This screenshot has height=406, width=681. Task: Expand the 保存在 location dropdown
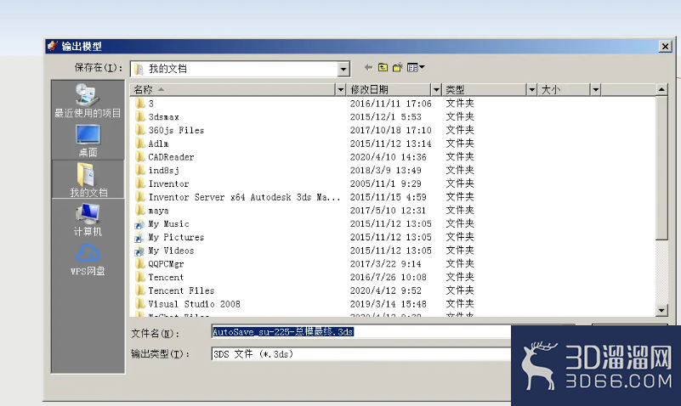[x=343, y=69]
